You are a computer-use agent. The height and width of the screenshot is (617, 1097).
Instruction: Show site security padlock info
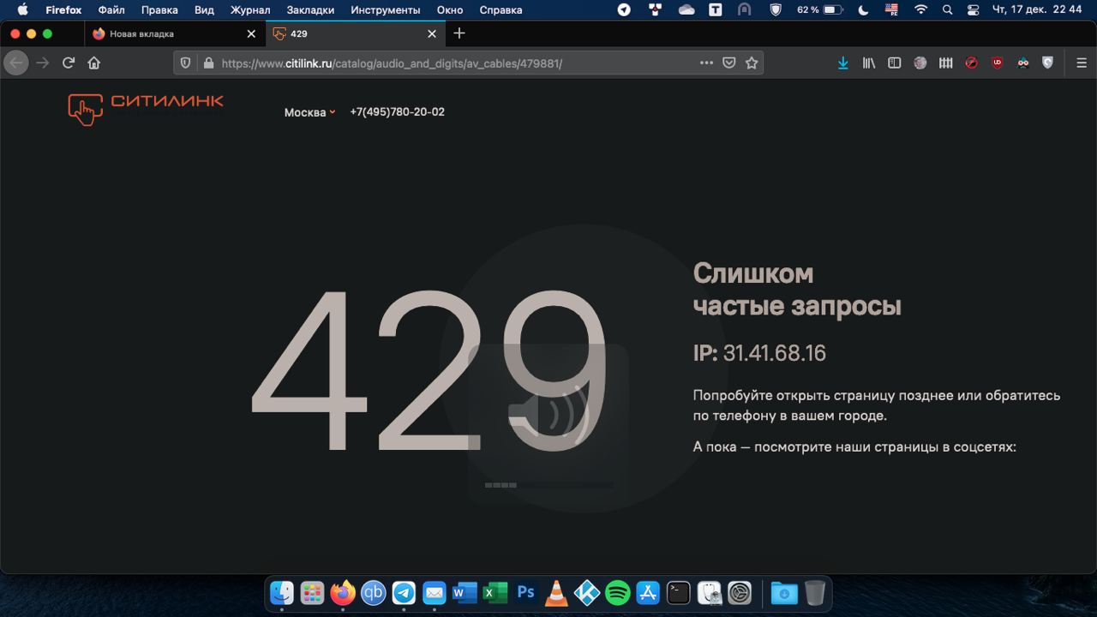point(207,63)
